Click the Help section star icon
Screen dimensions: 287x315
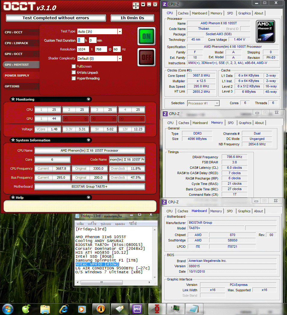pos(13,198)
